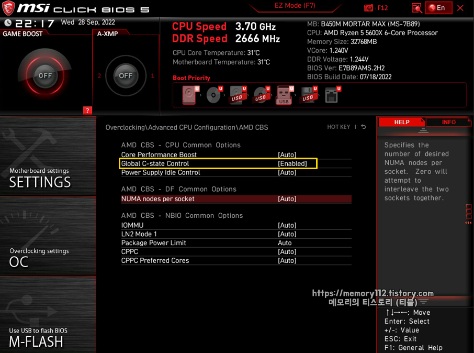Click the DDR Speed 2666 MHz readout
Image resolution: width=474 pixels, height=353 pixels.
pos(226,38)
